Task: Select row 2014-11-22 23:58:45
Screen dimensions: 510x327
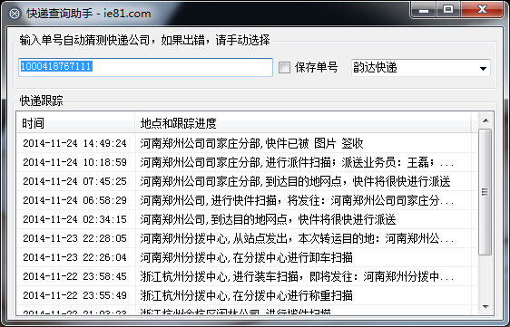Action: (x=247, y=276)
